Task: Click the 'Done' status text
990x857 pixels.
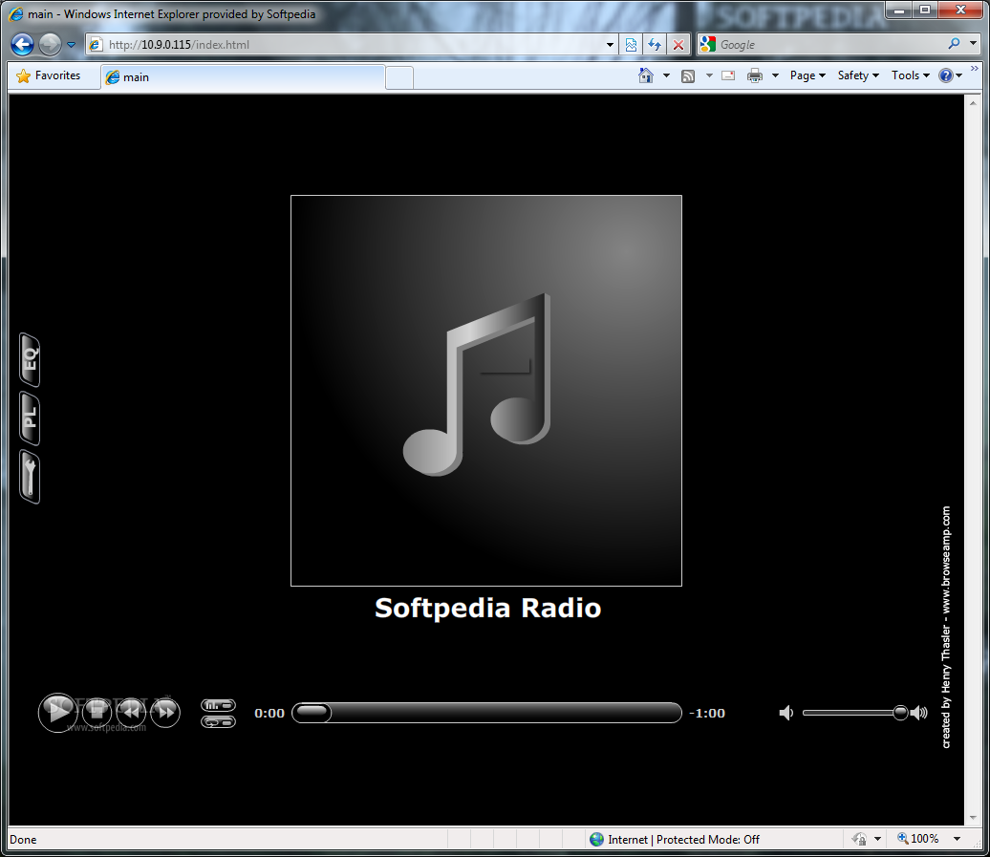Action: tap(23, 840)
